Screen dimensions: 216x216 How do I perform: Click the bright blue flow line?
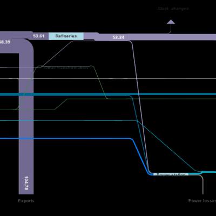(x=72, y=138)
